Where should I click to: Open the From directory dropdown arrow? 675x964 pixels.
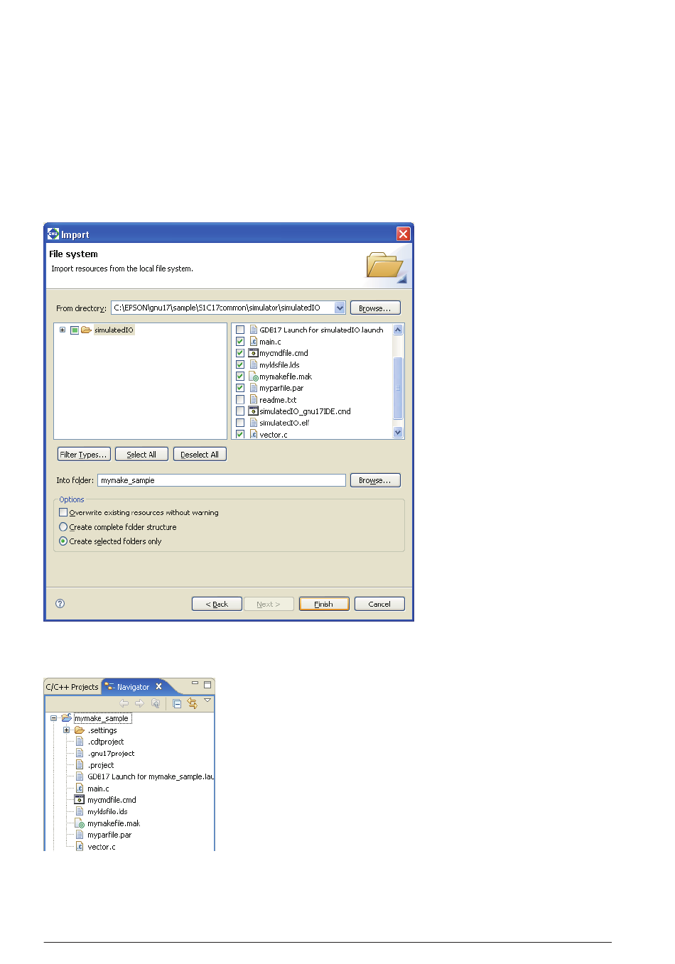pyautogui.click(x=340, y=308)
